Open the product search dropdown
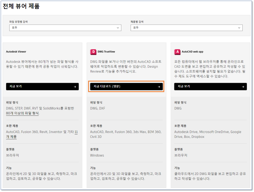The width and height of the screenshot is (254, 192). (186, 28)
